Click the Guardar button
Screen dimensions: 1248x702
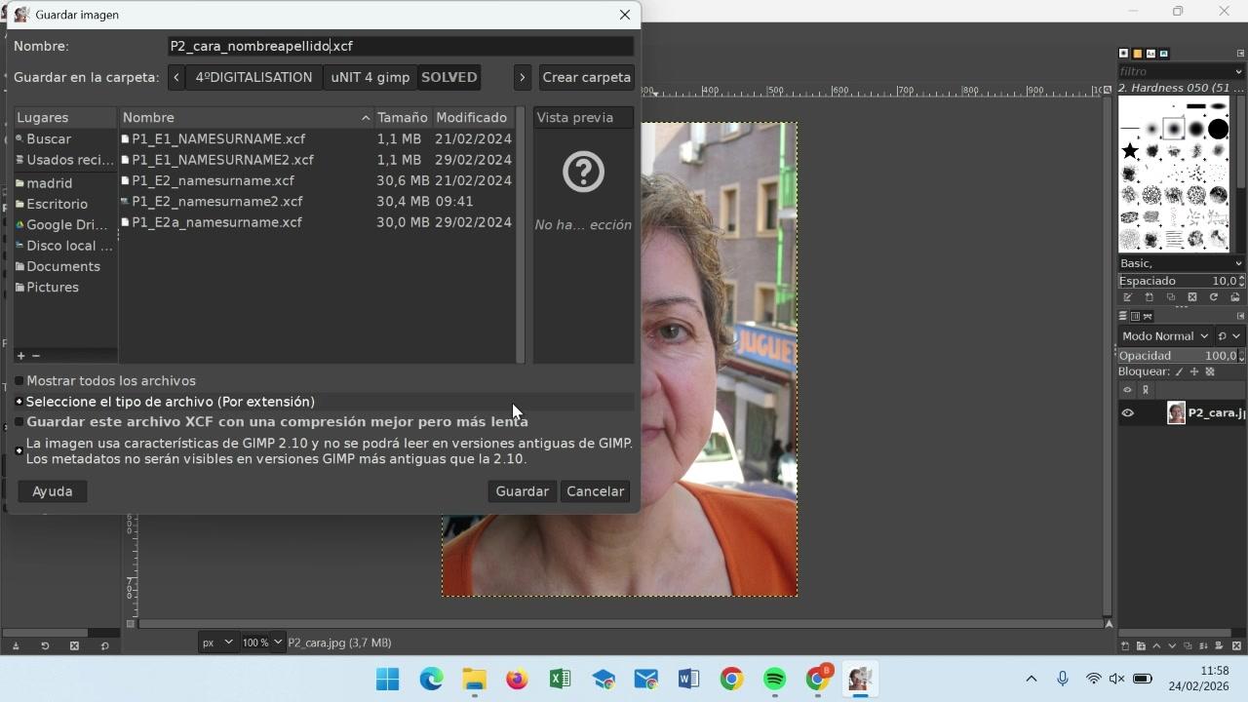point(522,491)
